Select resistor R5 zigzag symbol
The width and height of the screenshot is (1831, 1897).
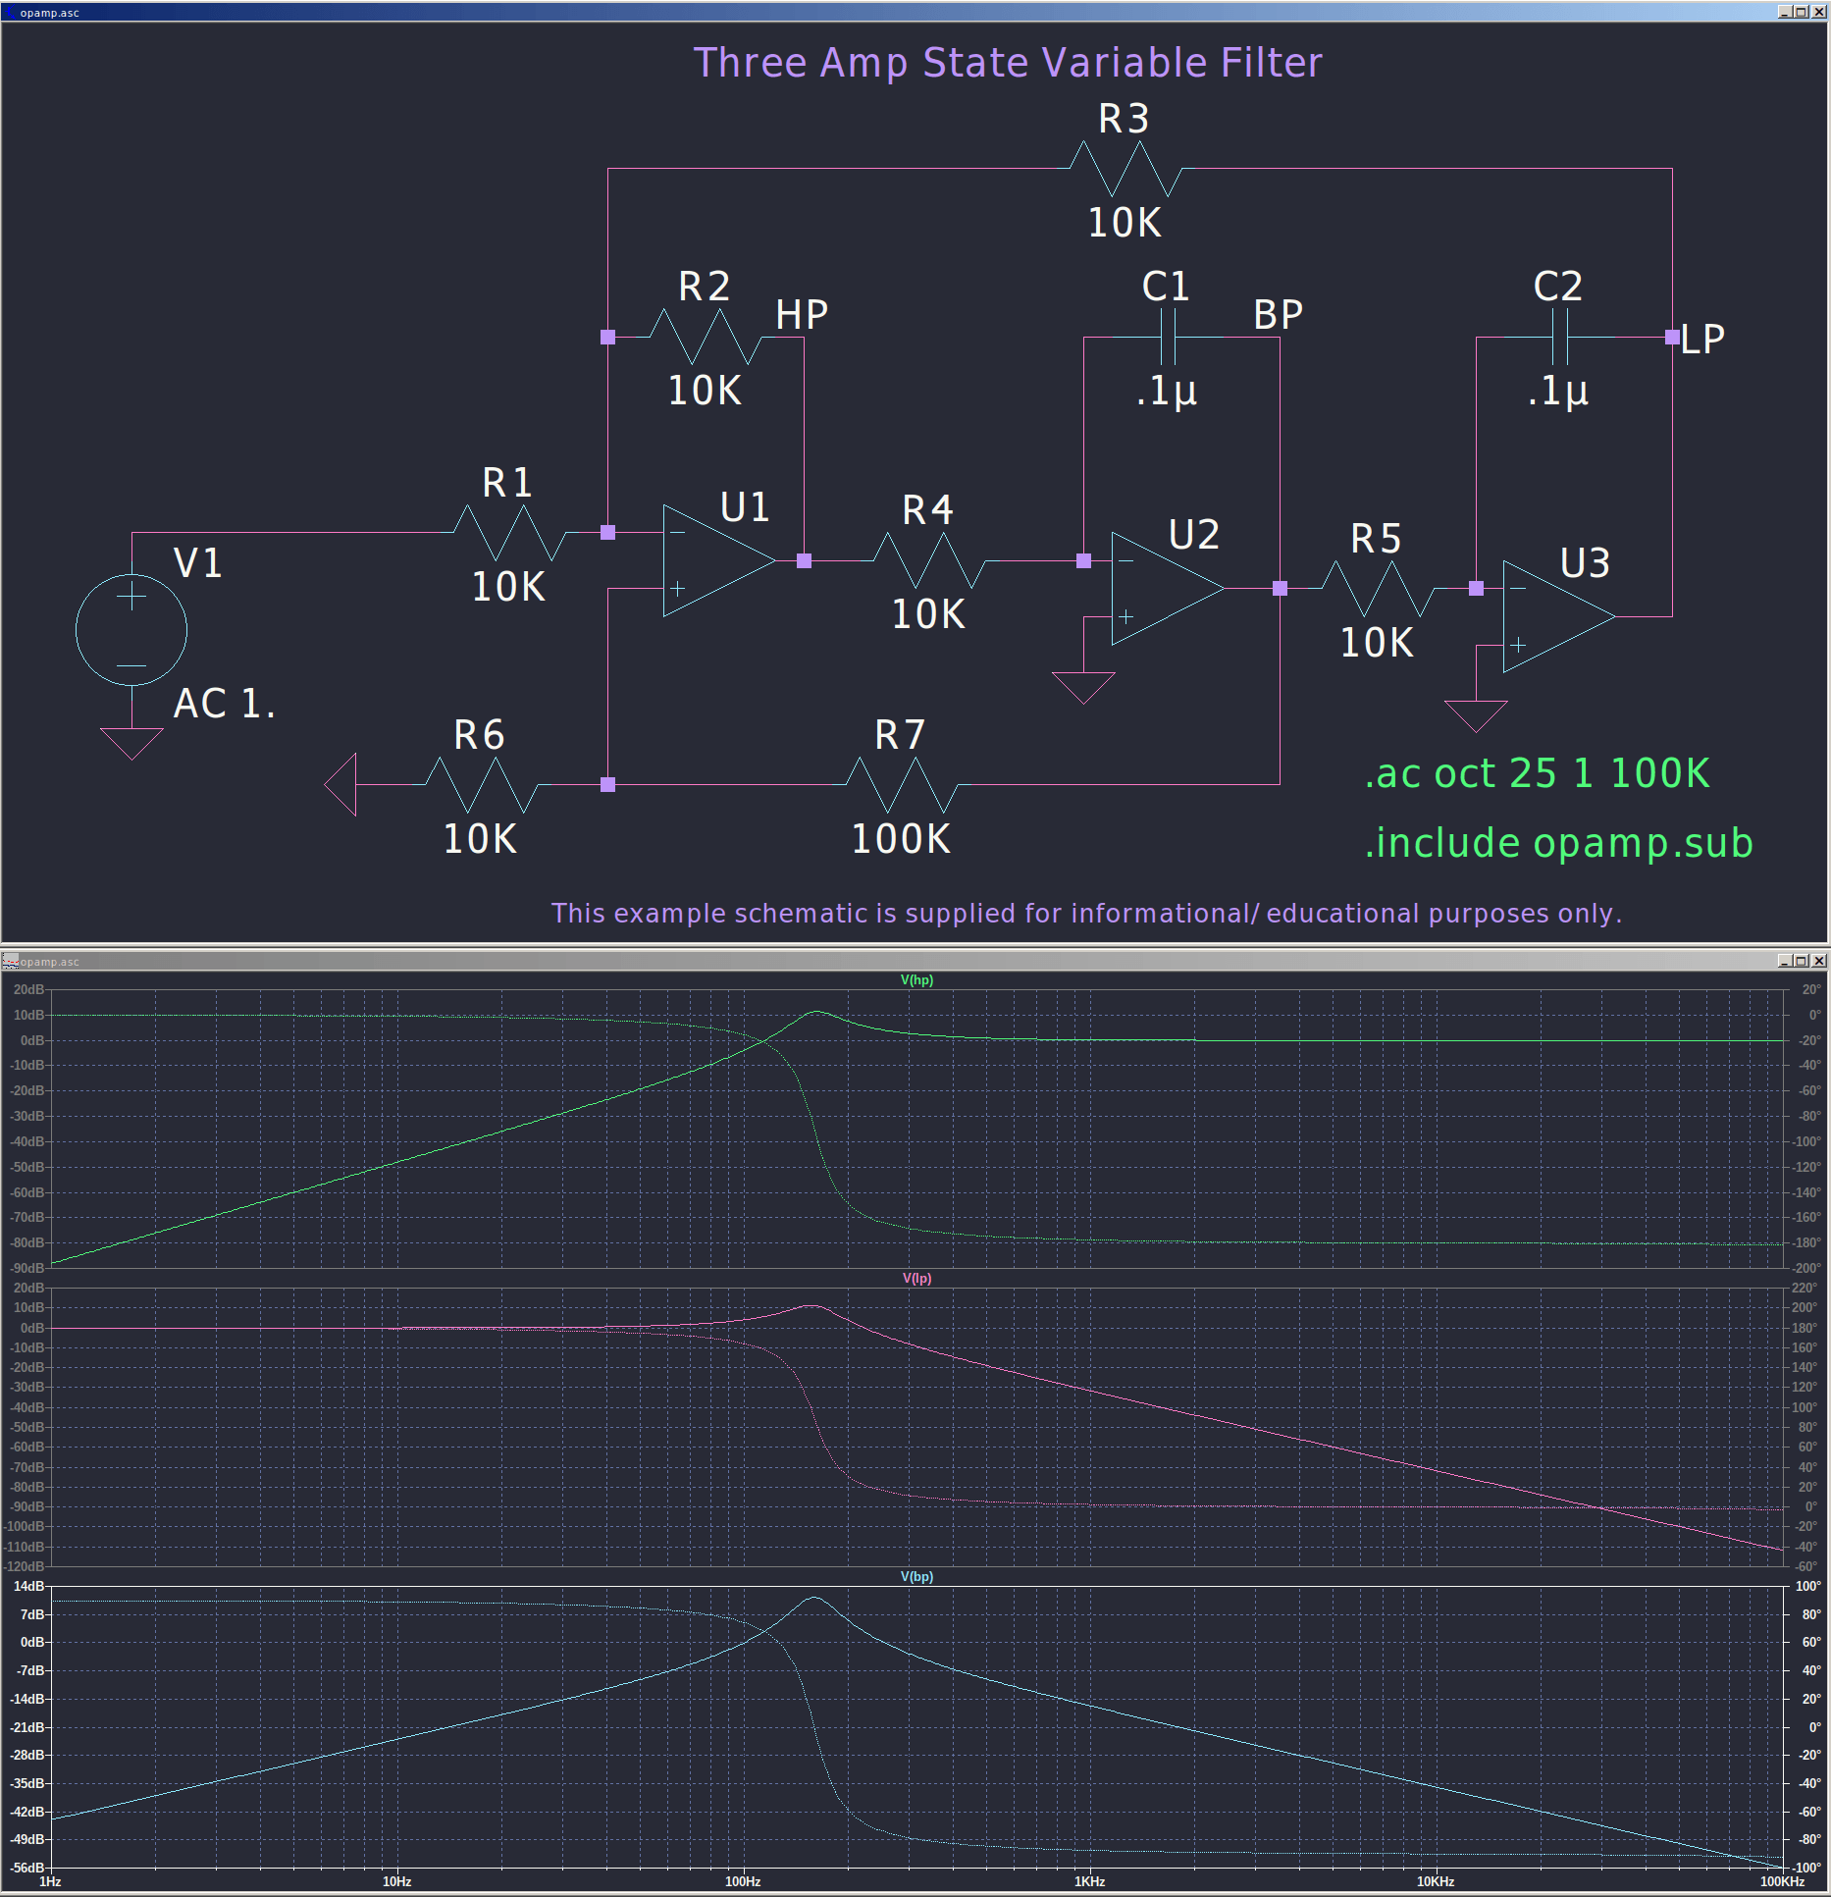pos(1378,589)
